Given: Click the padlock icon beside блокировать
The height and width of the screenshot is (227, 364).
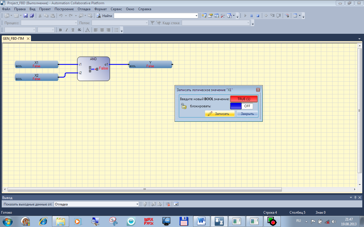Looking at the screenshot, I should click(x=184, y=106).
